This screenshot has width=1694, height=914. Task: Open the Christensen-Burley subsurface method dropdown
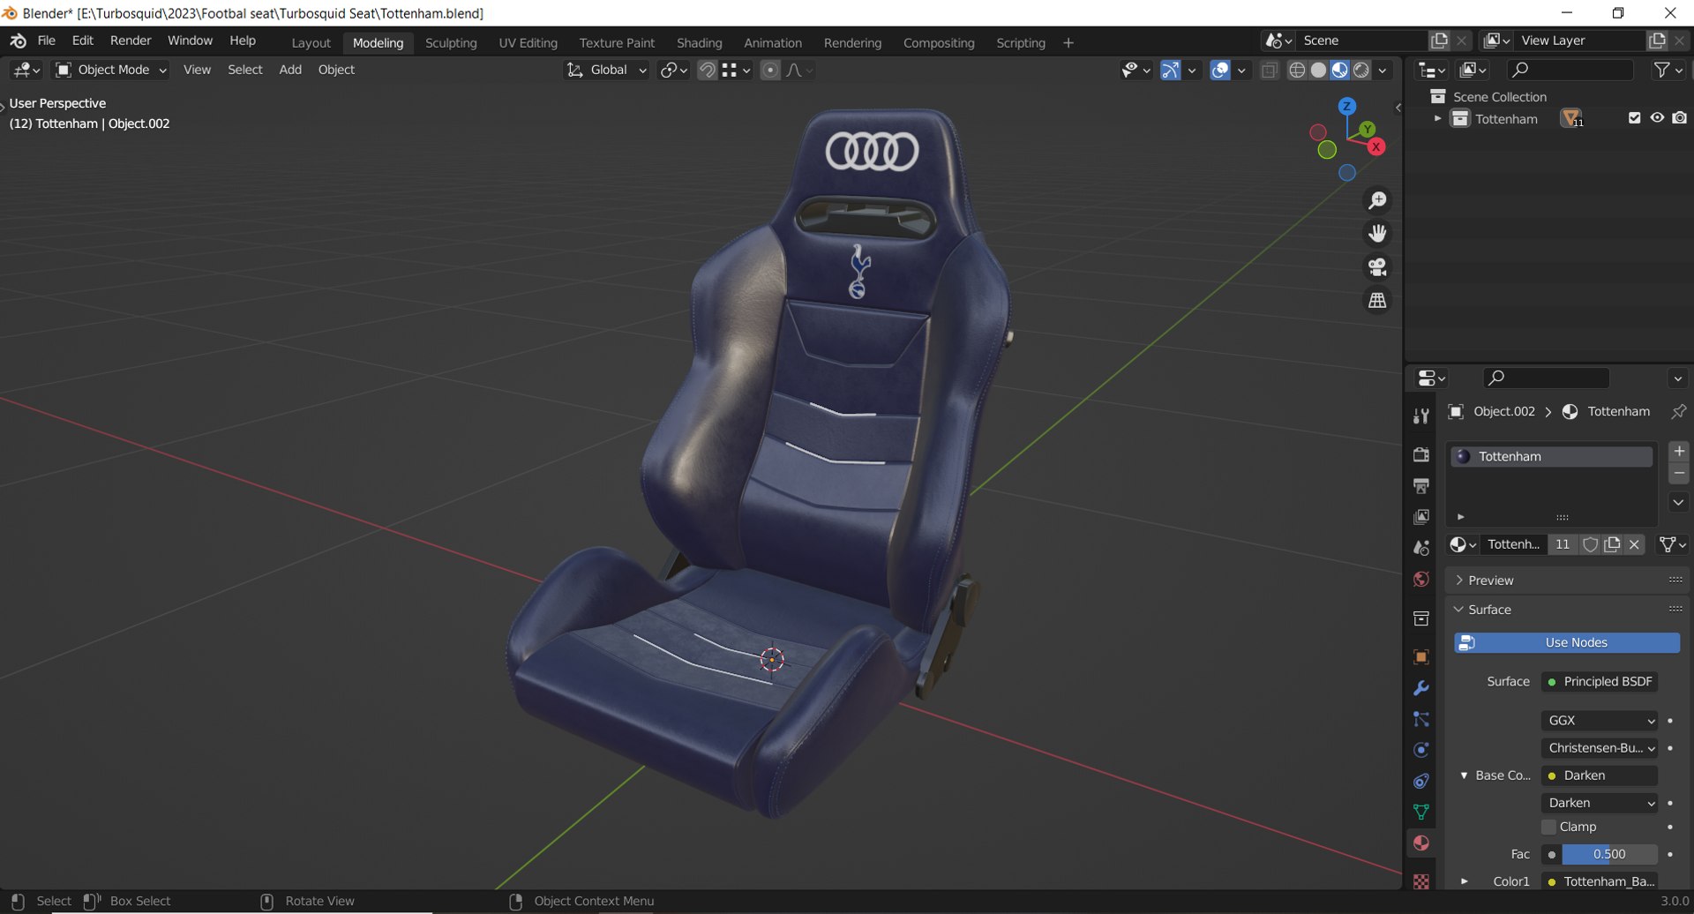[1600, 748]
